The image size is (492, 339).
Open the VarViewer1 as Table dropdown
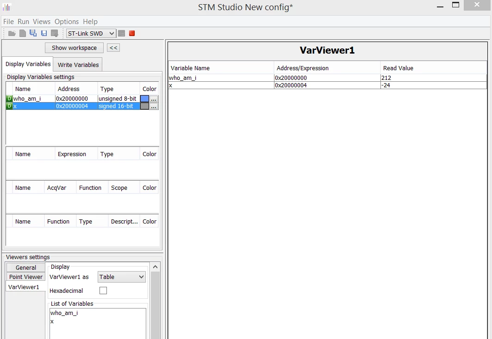121,277
